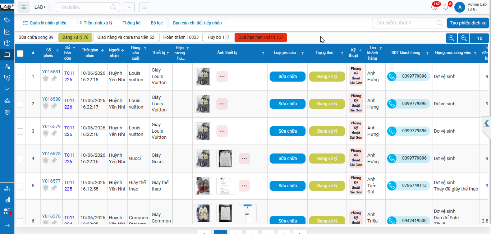Click the zoom in magnifier button
Screen dimensions: 491x234
[x=451, y=38]
